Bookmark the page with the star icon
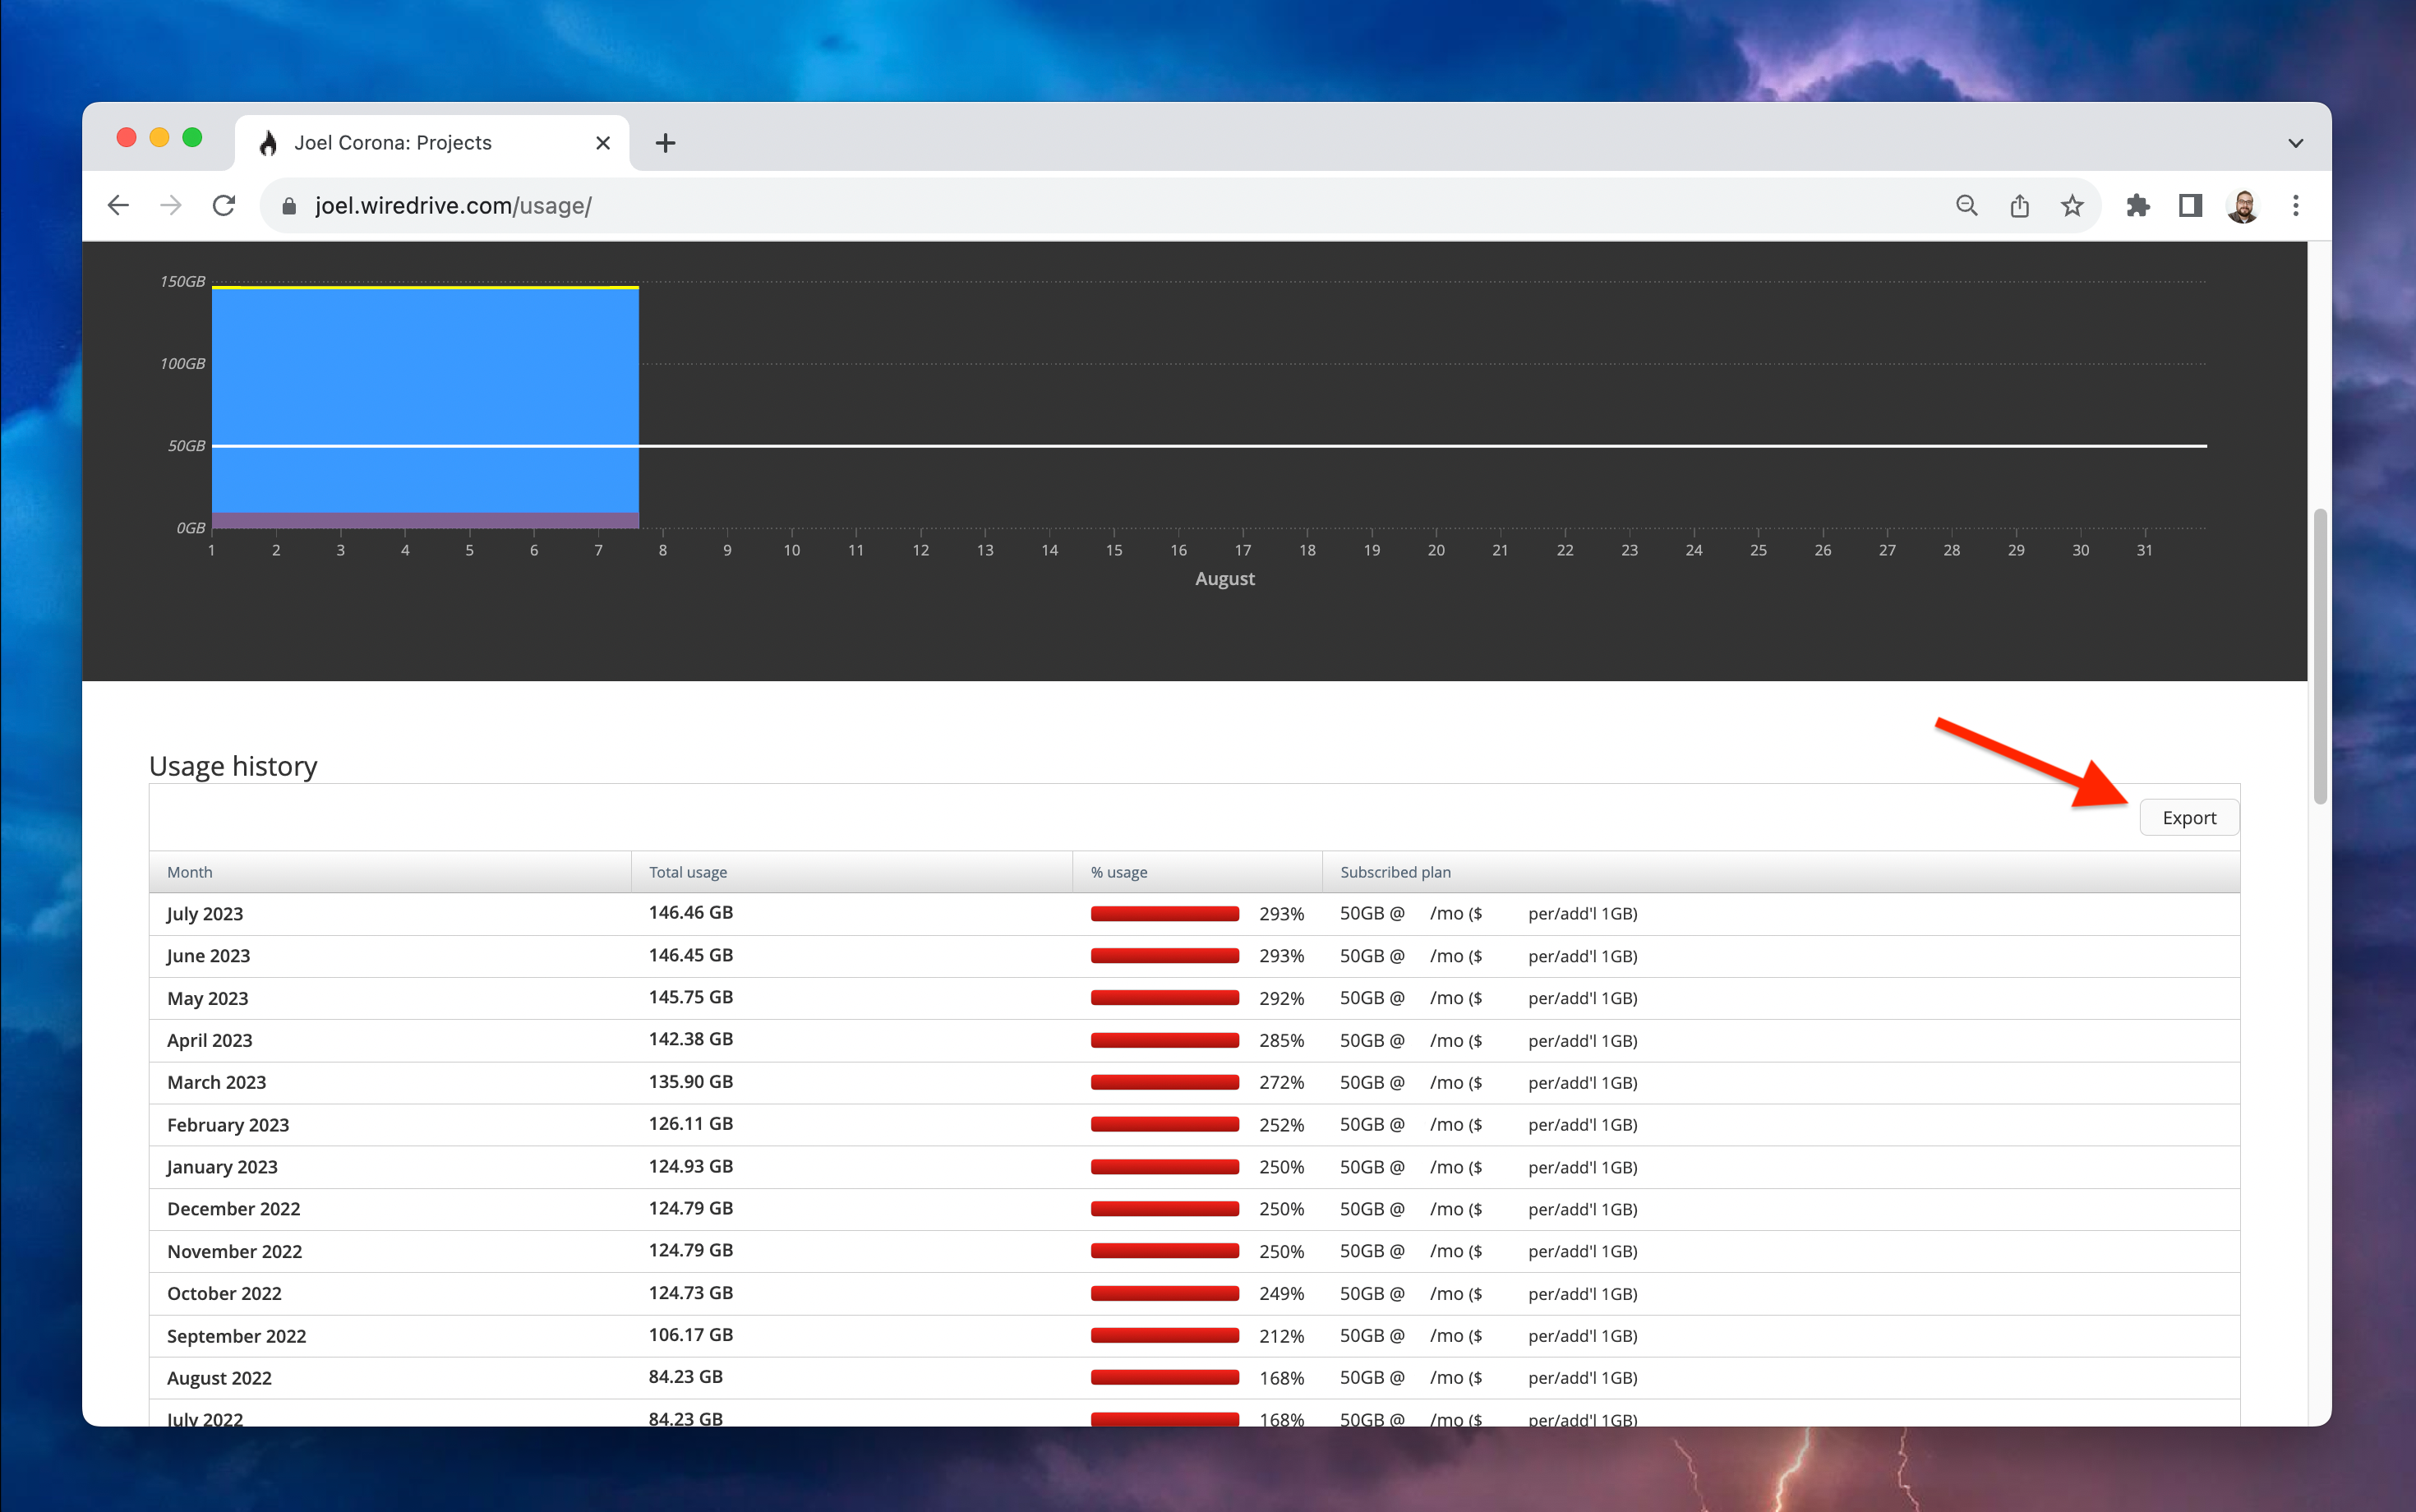 point(2071,205)
